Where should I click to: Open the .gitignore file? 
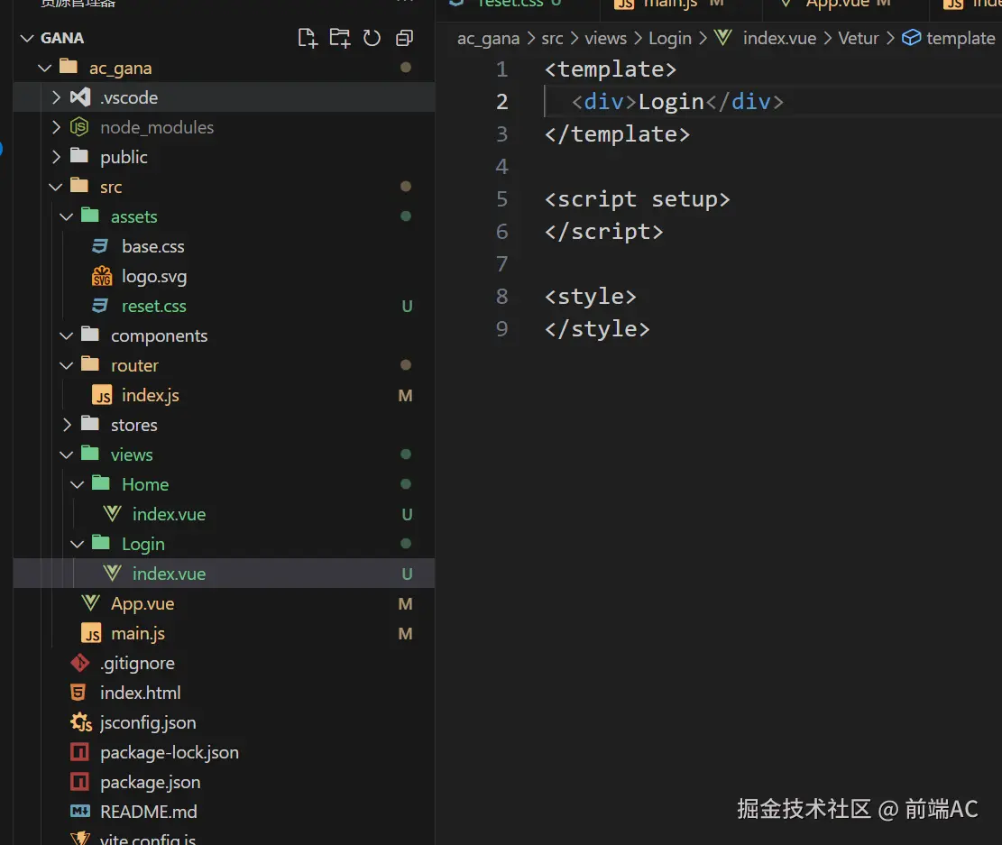(137, 664)
